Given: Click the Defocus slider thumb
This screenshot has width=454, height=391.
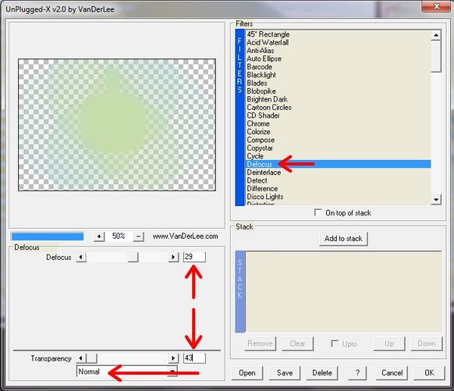Looking at the screenshot, I should (133, 257).
